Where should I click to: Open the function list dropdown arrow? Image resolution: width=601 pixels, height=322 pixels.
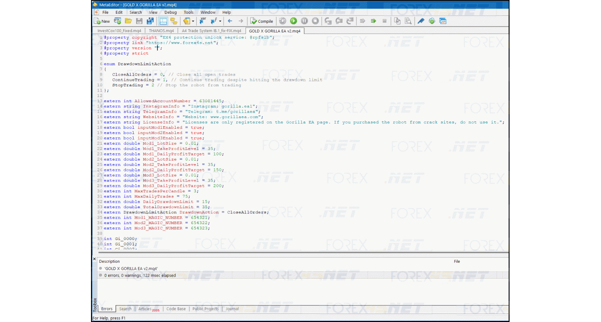click(x=220, y=21)
